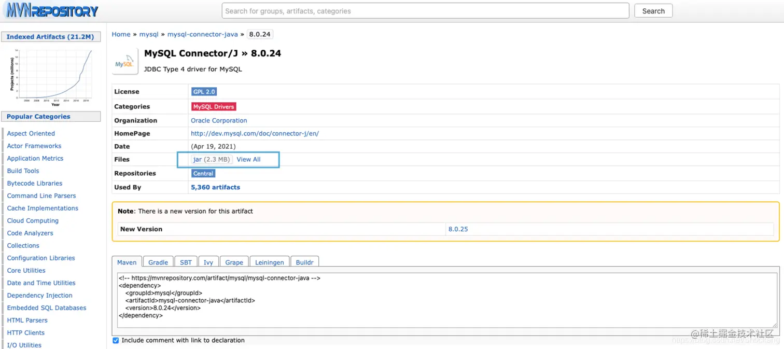784x349 pixels.
Task: Switch to the Leiningen tab
Action: tap(269, 262)
